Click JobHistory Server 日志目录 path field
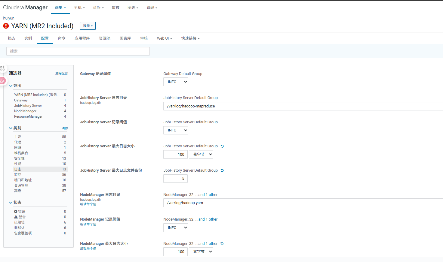The image size is (443, 262). coord(303,106)
